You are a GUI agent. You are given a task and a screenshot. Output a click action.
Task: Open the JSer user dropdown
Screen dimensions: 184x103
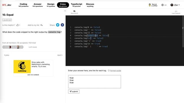tap(175, 5)
